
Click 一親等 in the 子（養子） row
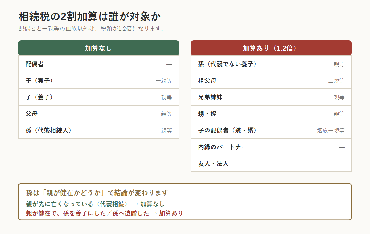(x=164, y=98)
